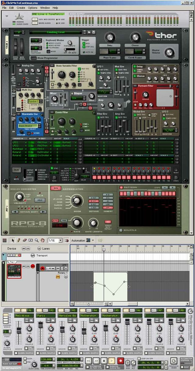Screen dimensions: 195x371
Task: Open the Options menu
Action: [x=33, y=8]
